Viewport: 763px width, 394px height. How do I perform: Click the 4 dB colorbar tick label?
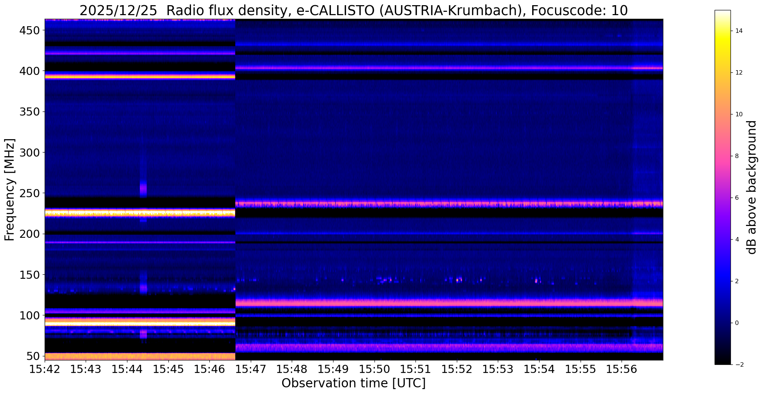pyautogui.click(x=737, y=240)
